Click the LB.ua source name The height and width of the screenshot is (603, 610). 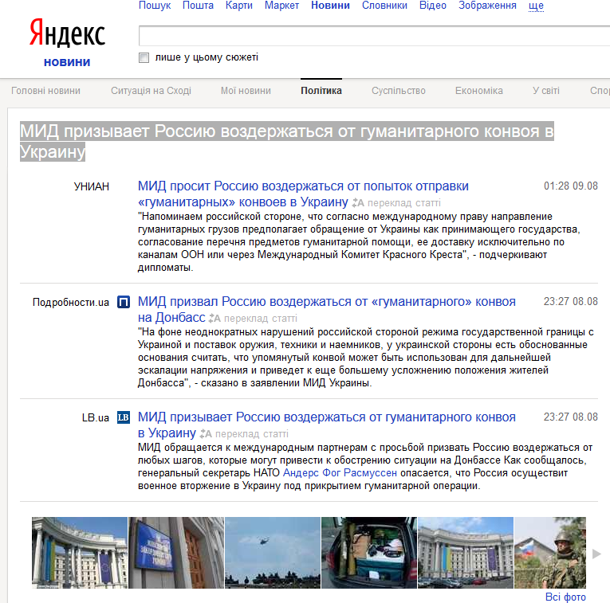[96, 417]
